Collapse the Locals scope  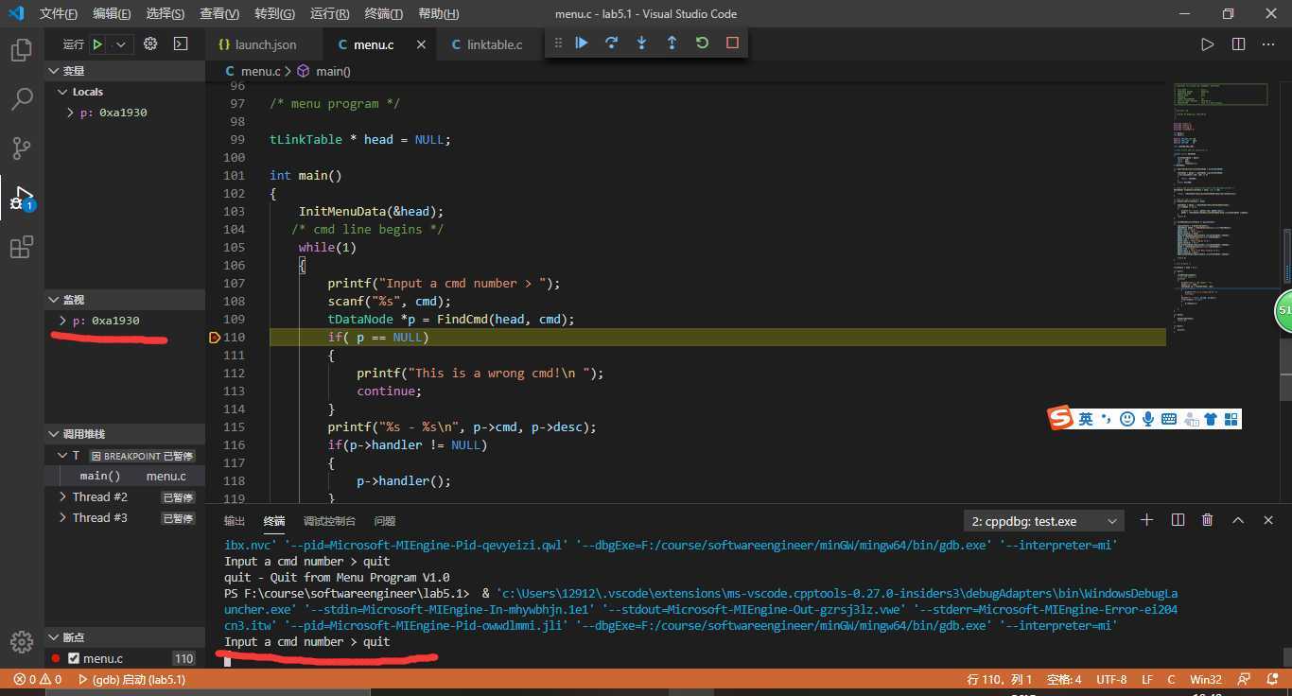[125, 92]
